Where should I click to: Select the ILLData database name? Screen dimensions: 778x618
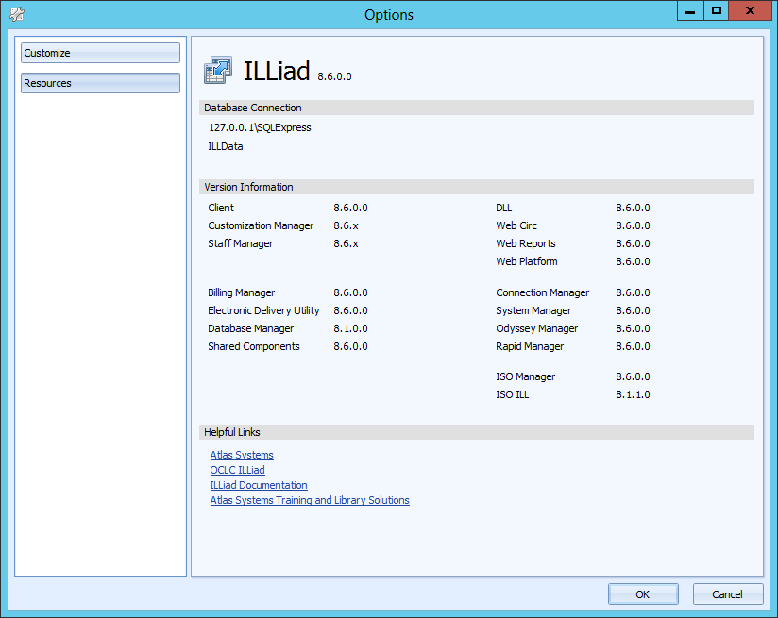point(226,146)
